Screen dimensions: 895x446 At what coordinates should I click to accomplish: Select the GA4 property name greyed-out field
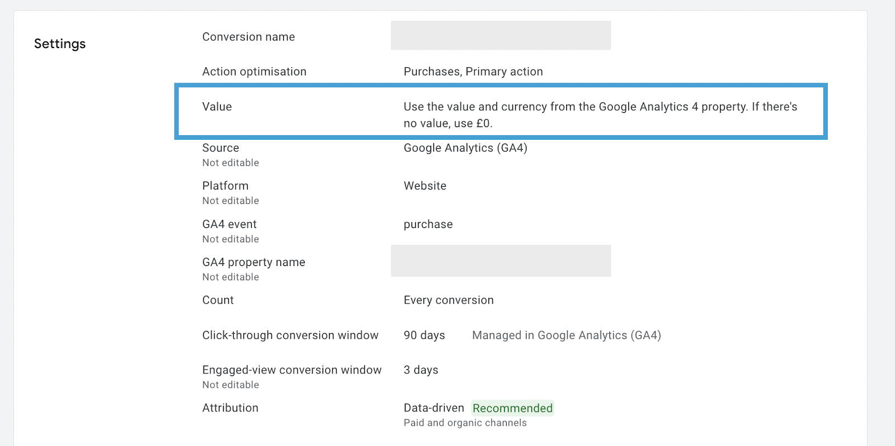click(x=501, y=261)
